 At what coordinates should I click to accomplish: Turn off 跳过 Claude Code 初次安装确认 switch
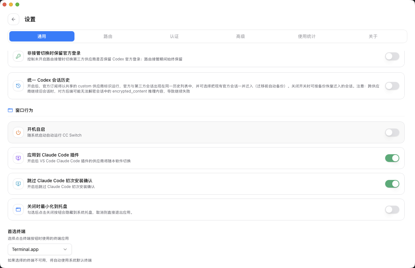coord(392,184)
